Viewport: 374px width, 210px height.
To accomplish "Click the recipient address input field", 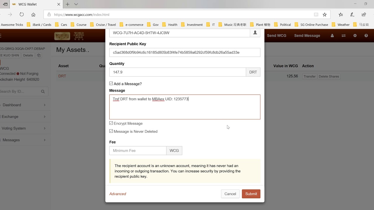I will pos(180,33).
